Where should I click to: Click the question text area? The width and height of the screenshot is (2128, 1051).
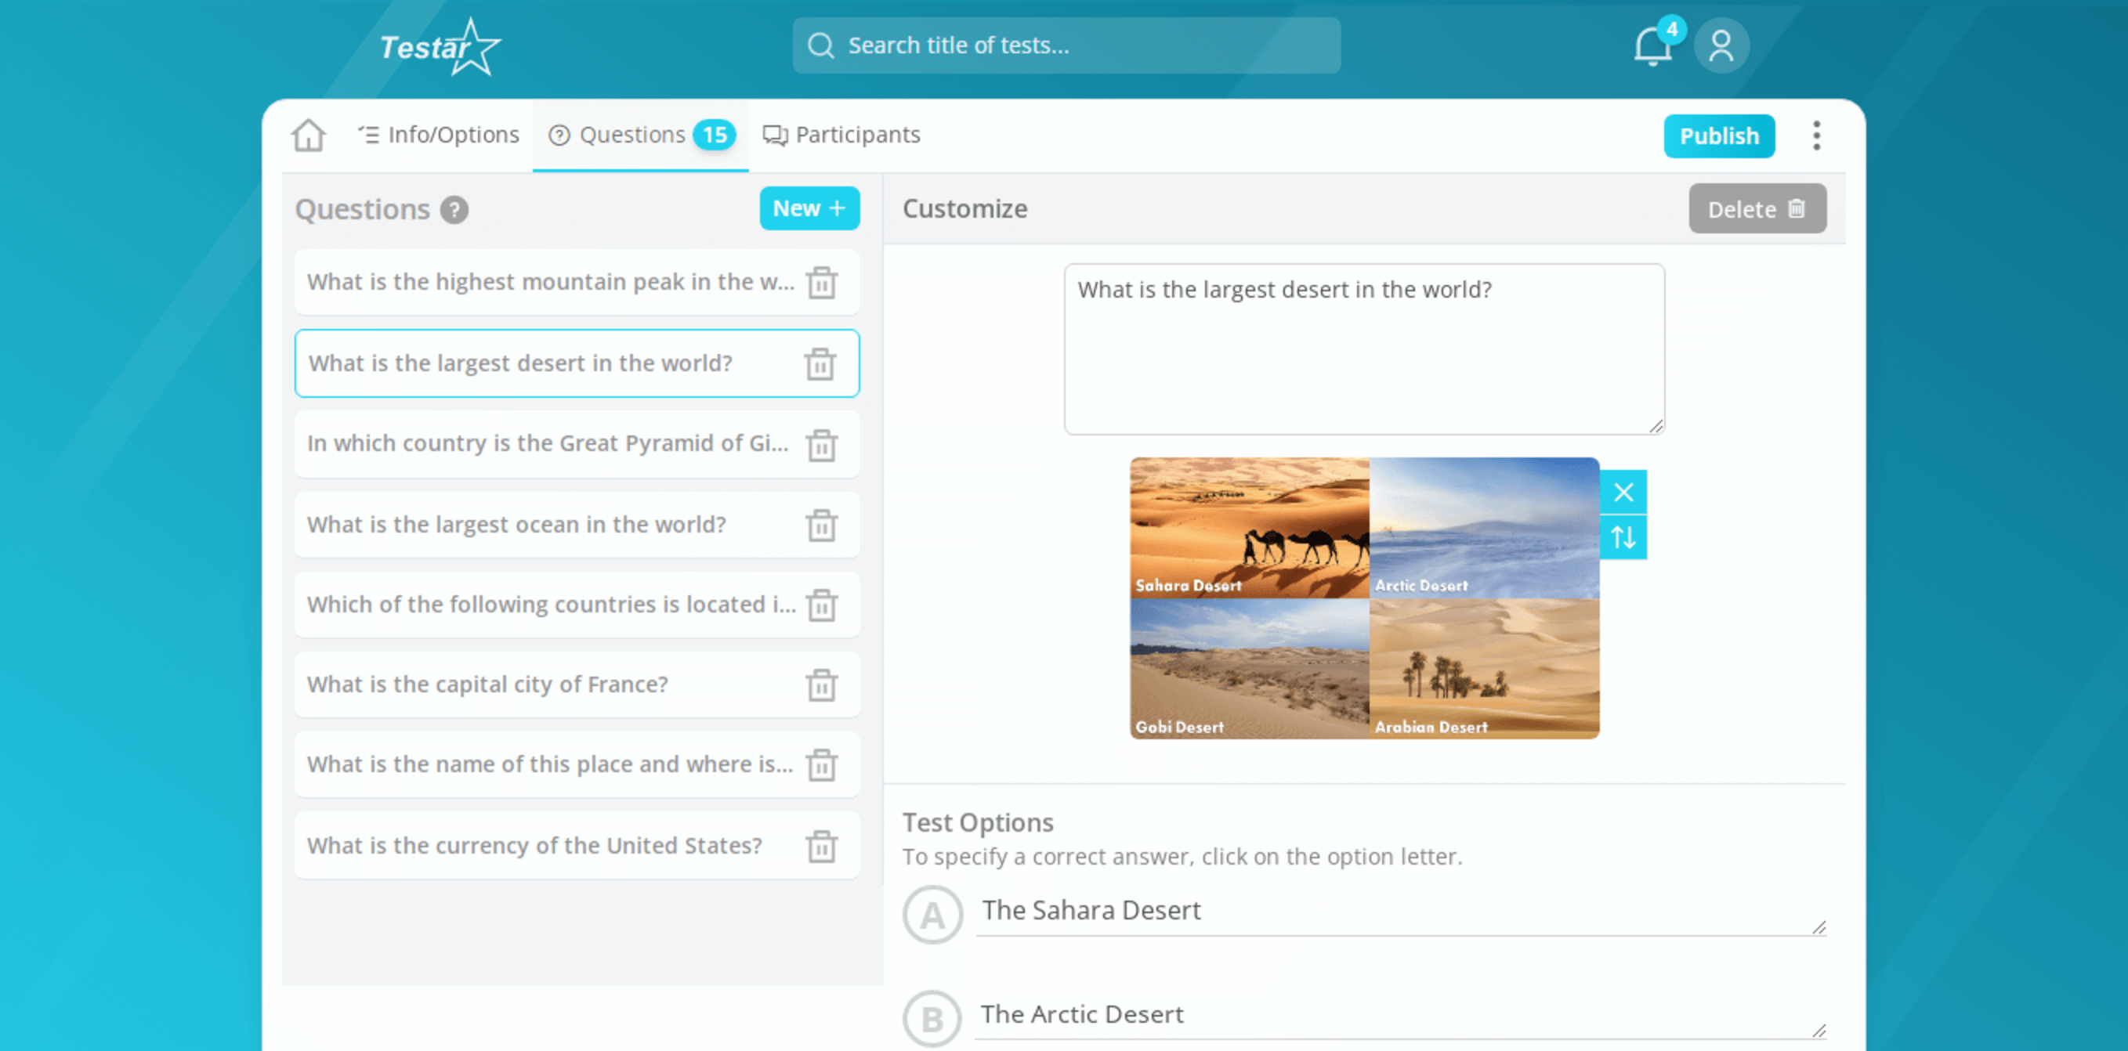1363,349
